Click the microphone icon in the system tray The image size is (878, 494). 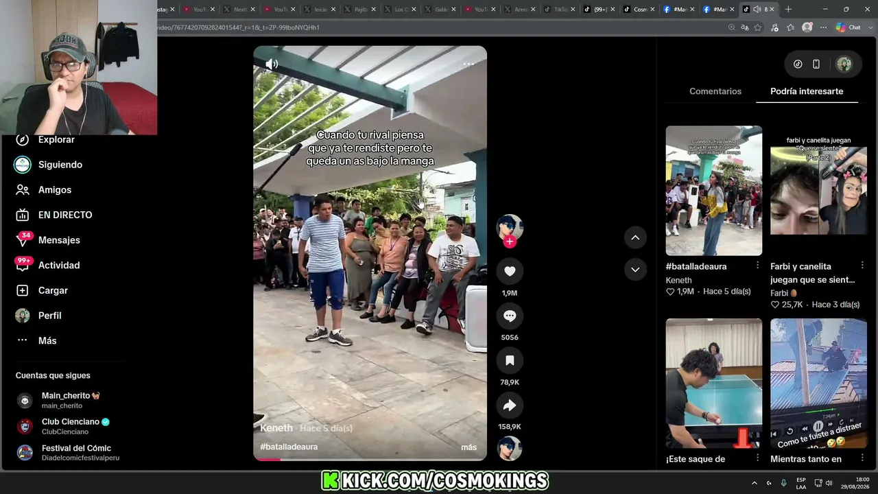pyautogui.click(x=783, y=483)
